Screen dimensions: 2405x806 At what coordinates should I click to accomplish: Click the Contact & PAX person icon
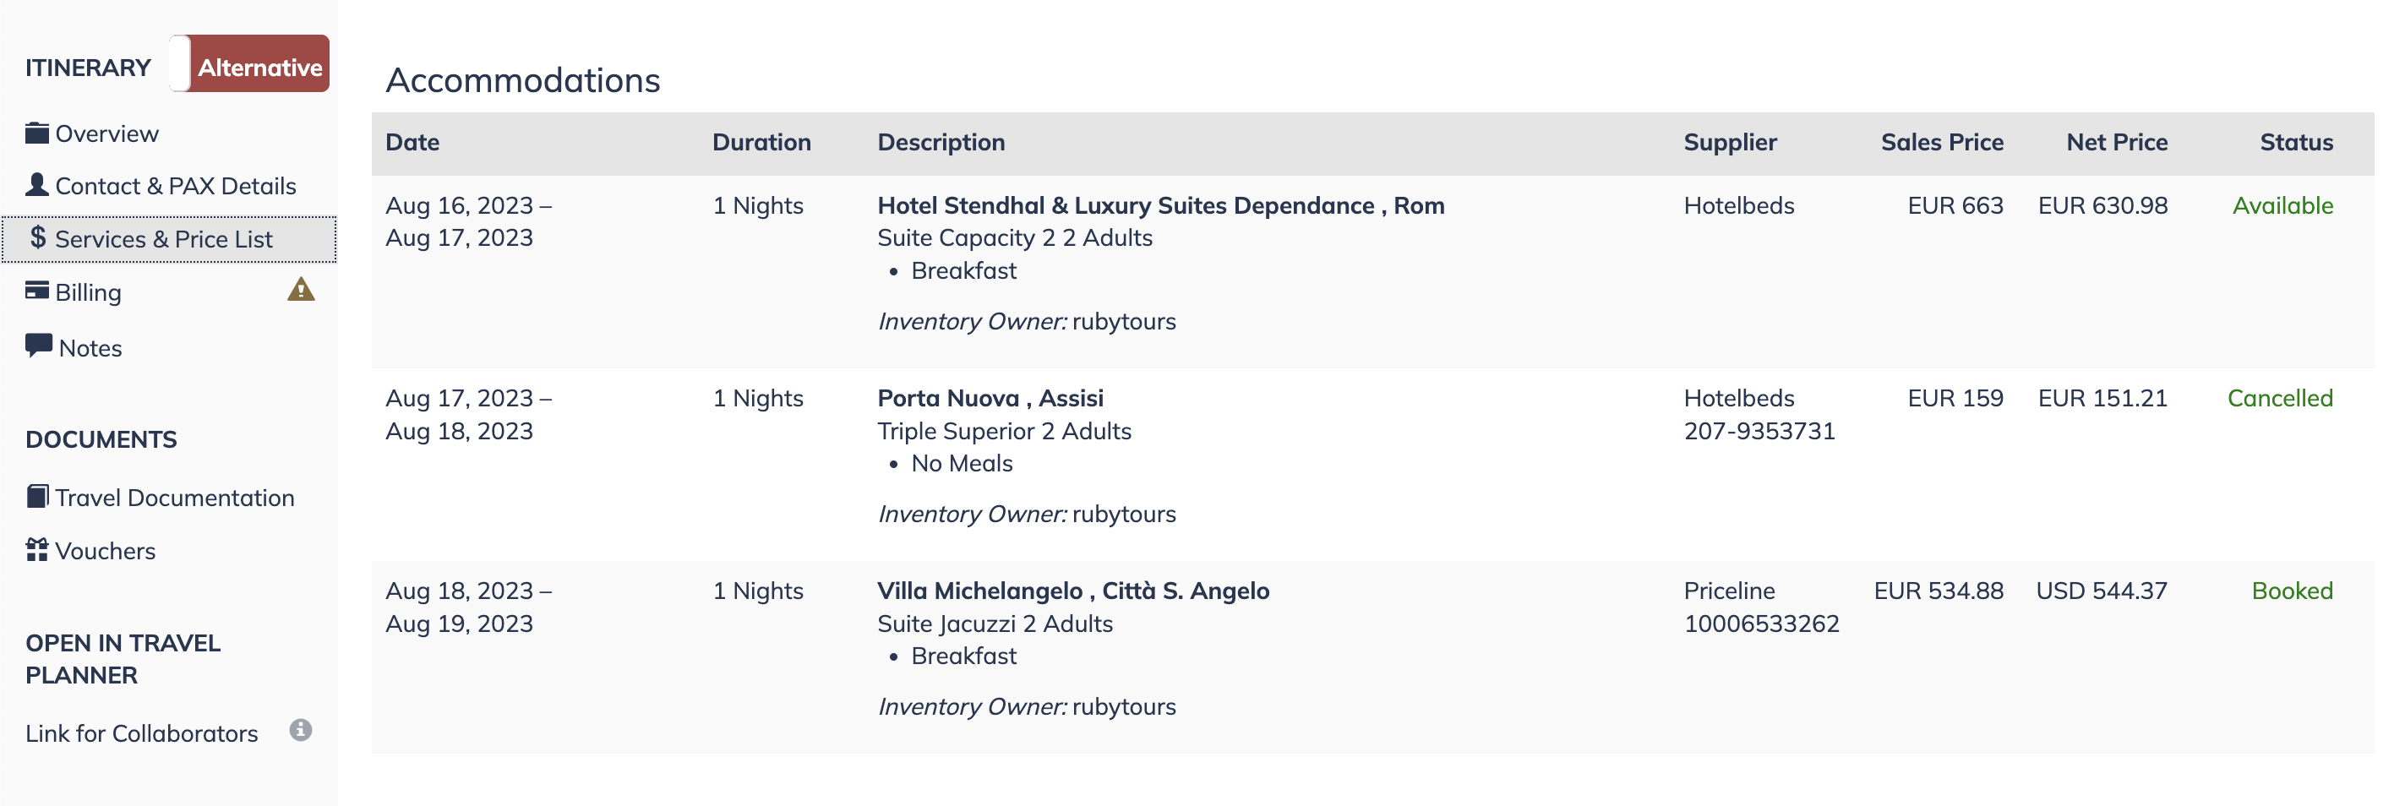(37, 185)
